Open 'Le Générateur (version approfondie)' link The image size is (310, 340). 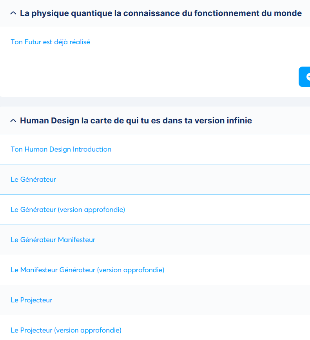click(x=68, y=210)
